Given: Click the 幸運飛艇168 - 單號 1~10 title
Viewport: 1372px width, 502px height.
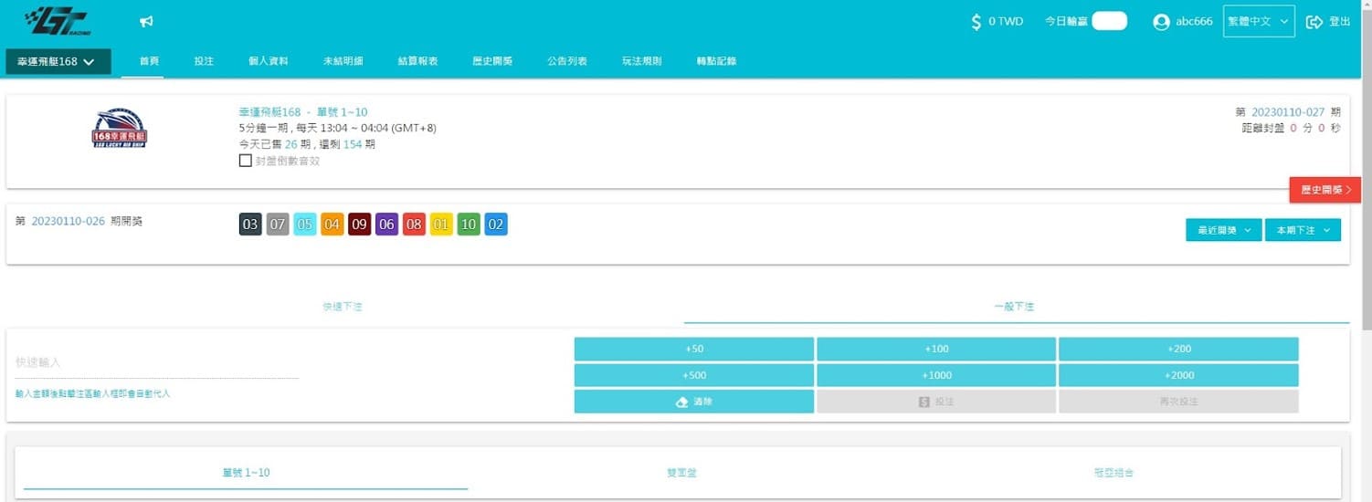Looking at the screenshot, I should pos(303,112).
